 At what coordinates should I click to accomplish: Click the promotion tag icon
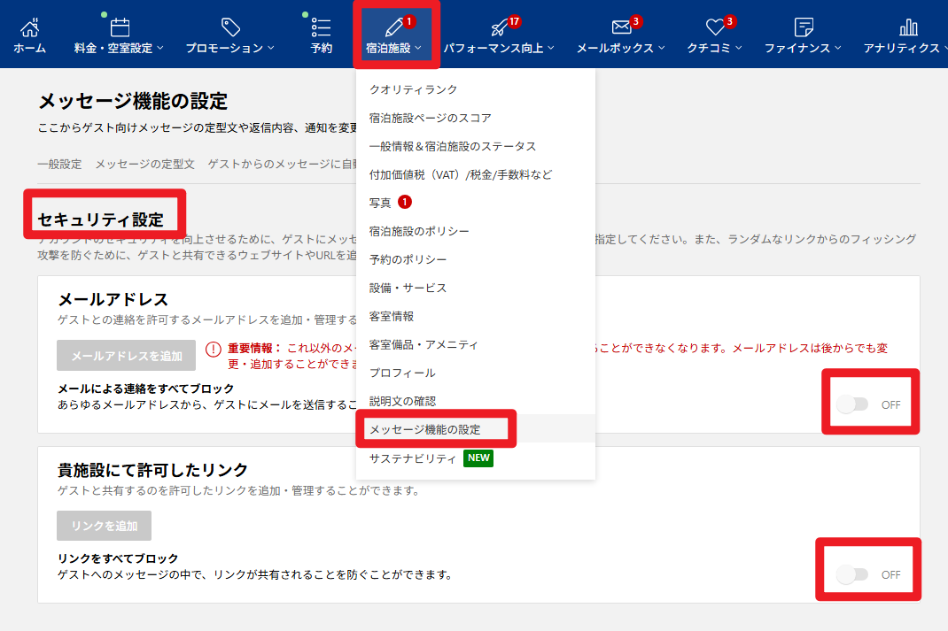230,27
